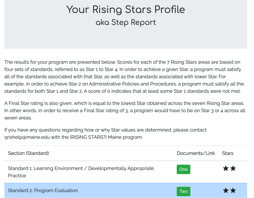This screenshot has height=198, width=254.
Task: Expand the Section (Standard) column header
Action: pyautogui.click(x=28, y=153)
